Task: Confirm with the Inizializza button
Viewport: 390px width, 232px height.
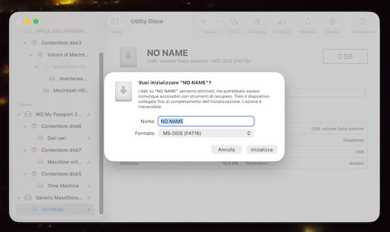Action: [x=261, y=150]
